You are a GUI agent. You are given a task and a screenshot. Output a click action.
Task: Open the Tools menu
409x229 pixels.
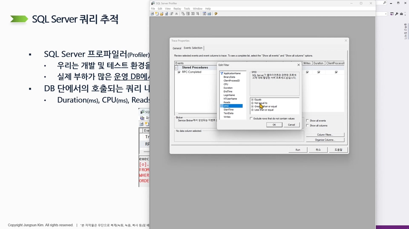point(187,9)
